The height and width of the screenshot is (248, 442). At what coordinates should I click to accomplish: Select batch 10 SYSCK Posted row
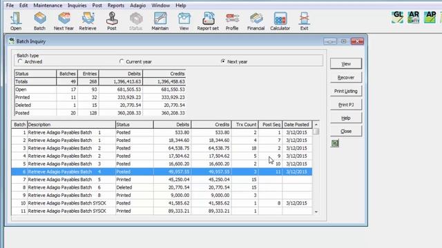click(x=162, y=203)
